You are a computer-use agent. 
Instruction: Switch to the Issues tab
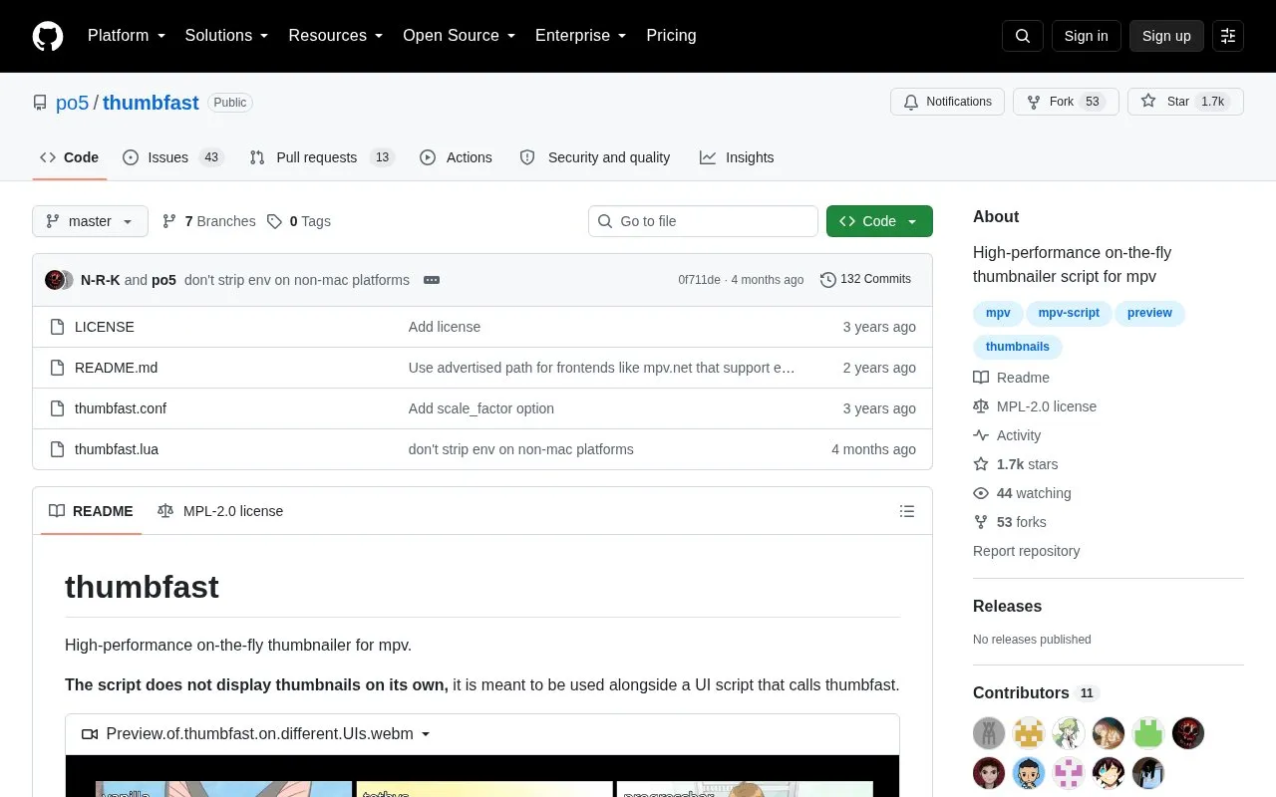(173, 157)
